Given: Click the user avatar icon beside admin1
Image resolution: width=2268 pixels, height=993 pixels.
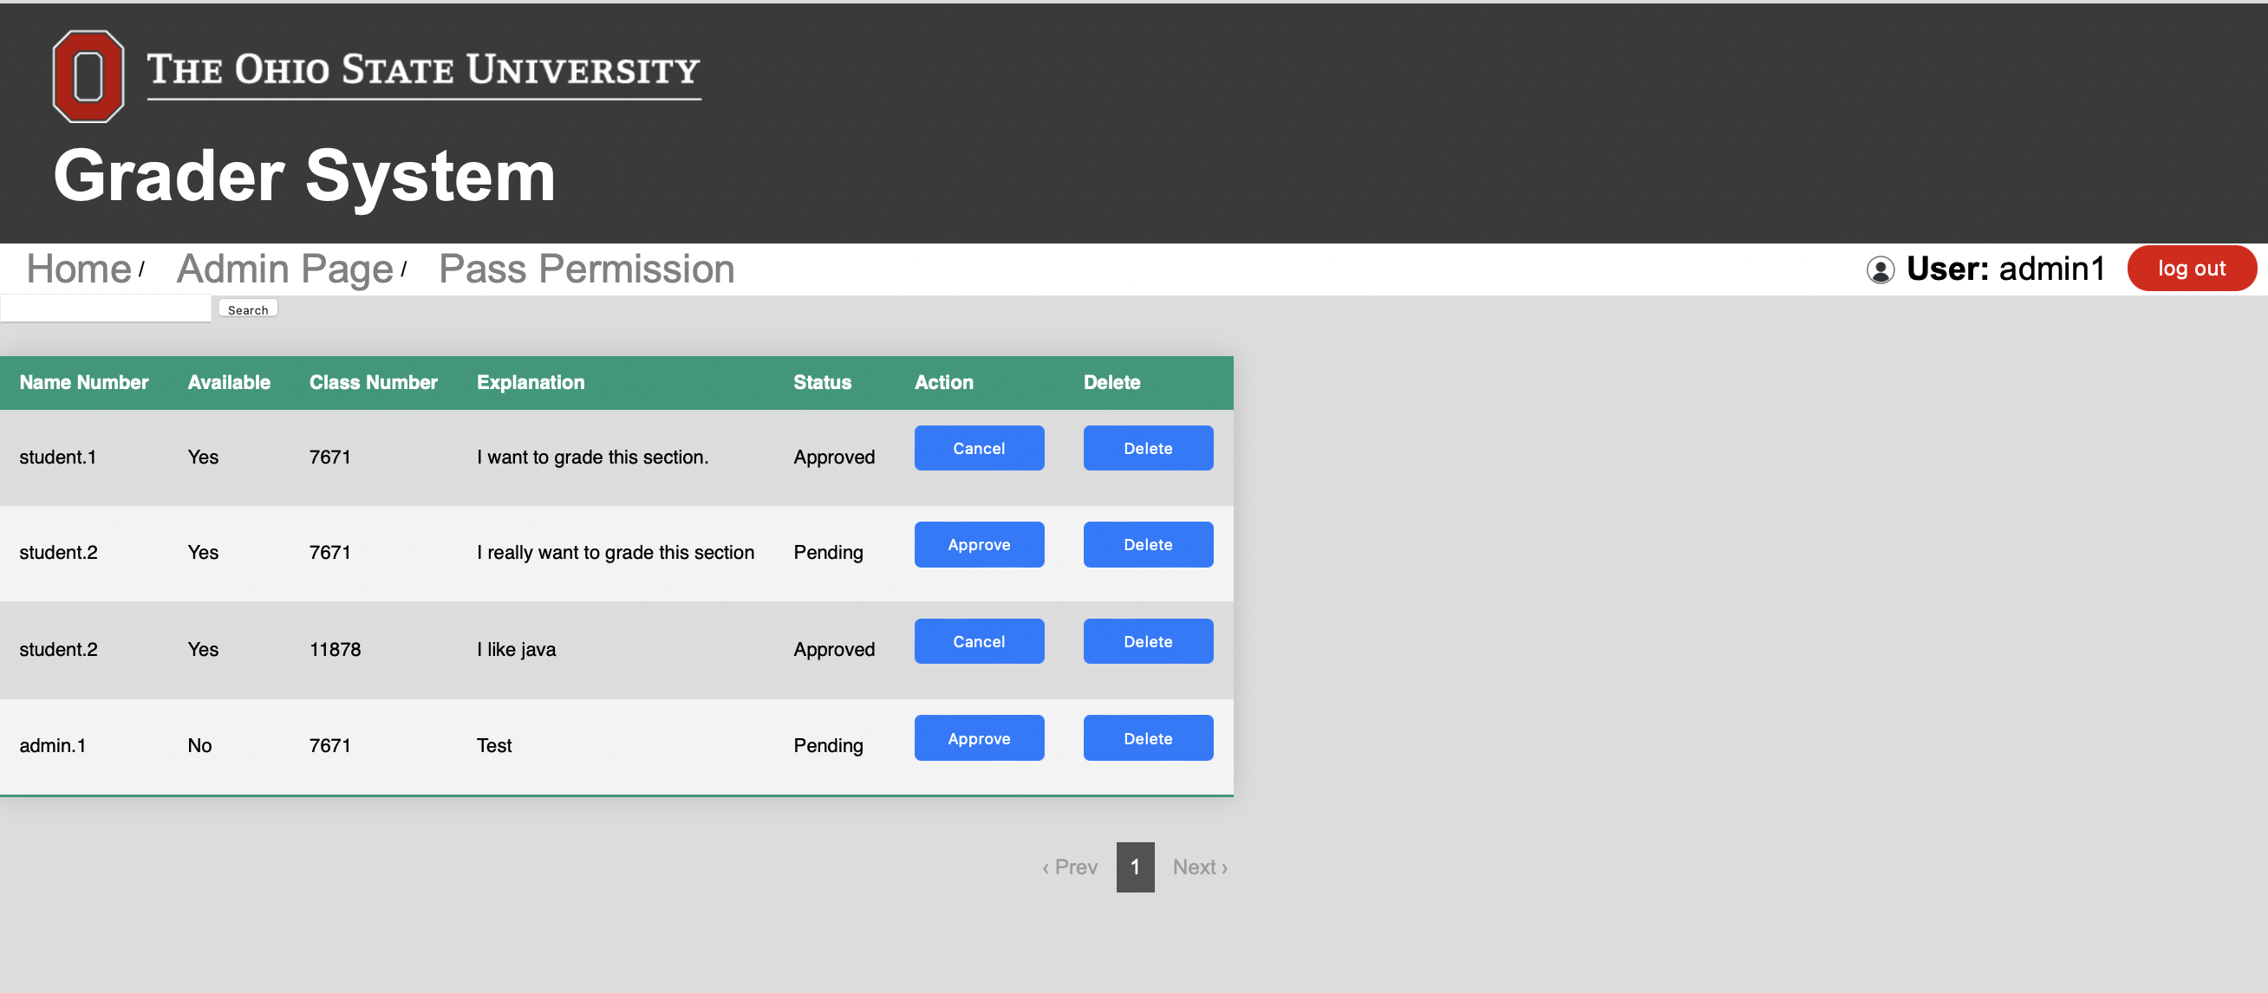Looking at the screenshot, I should (1880, 269).
